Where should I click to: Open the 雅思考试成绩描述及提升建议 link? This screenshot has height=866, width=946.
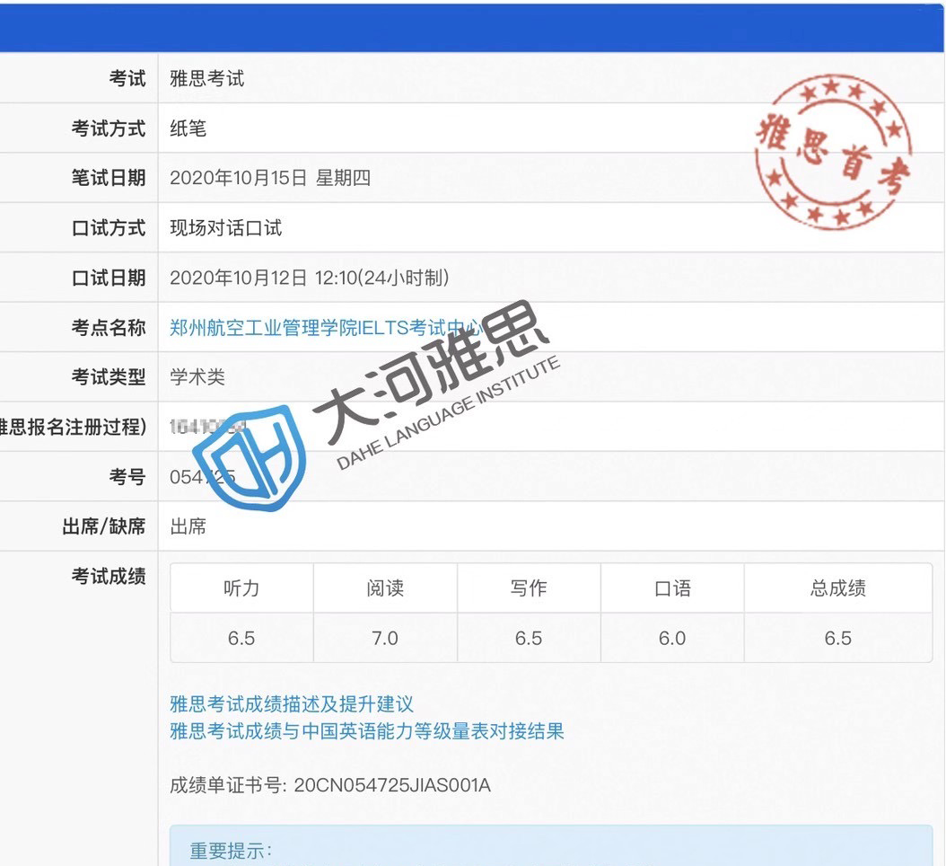point(292,704)
